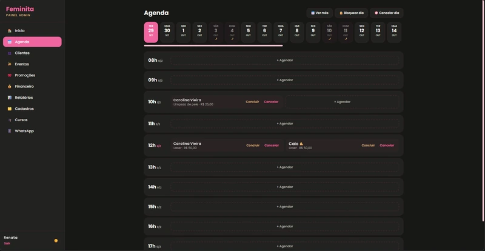Screen dimensions: 485x251
Task: Click Sair to log out
Action: (7, 243)
